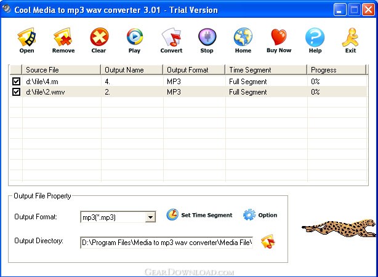This screenshot has height=277, width=378.
Task: Uncheck the d:\file\4.rm checkbox
Action: (x=16, y=81)
